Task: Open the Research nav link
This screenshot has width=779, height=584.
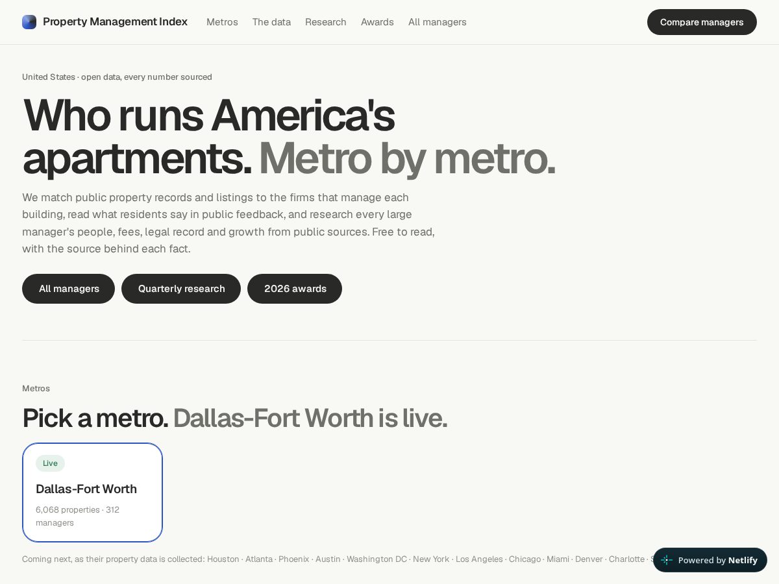Action: (326, 22)
